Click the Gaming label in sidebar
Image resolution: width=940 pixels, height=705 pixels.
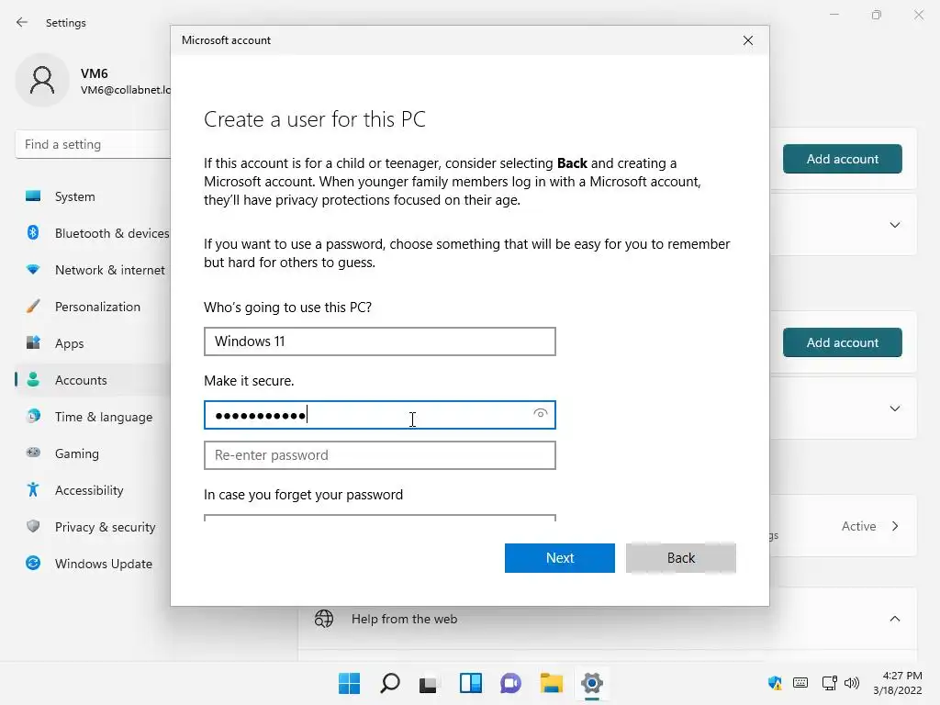(77, 453)
